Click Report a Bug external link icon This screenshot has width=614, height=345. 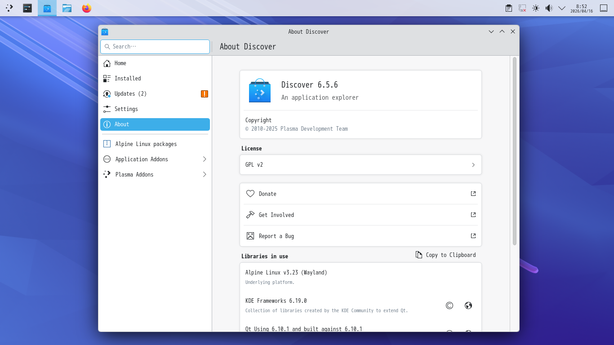tap(473, 236)
